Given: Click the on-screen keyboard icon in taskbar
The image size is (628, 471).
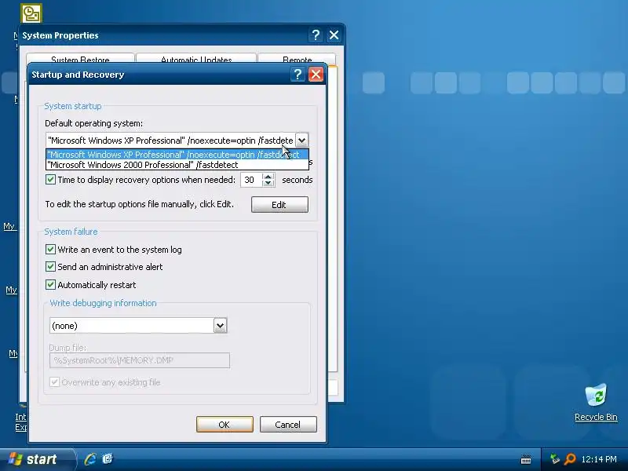Looking at the screenshot, I should pos(526,459).
